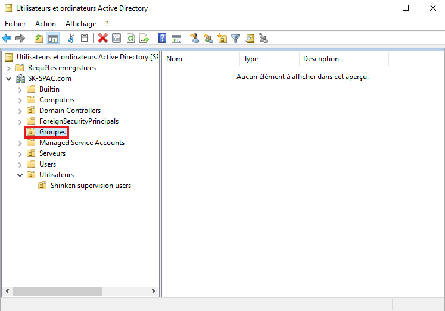Click the Cut scissors icon
Image resolution: width=445 pixels, height=311 pixels.
click(71, 39)
